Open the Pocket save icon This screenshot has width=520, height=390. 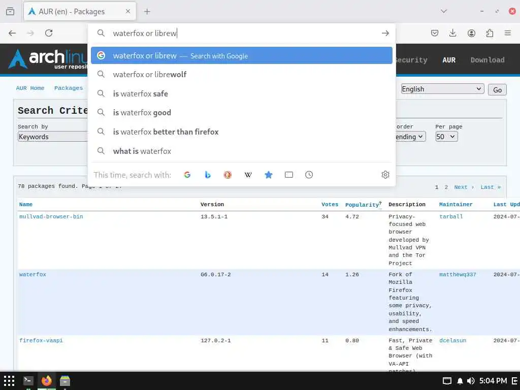tap(435, 33)
